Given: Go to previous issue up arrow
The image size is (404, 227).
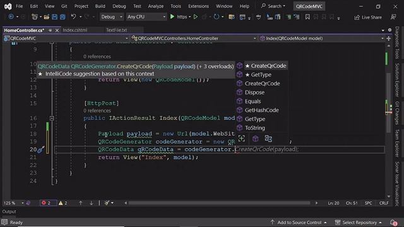Looking at the screenshot, I should (x=80, y=203).
